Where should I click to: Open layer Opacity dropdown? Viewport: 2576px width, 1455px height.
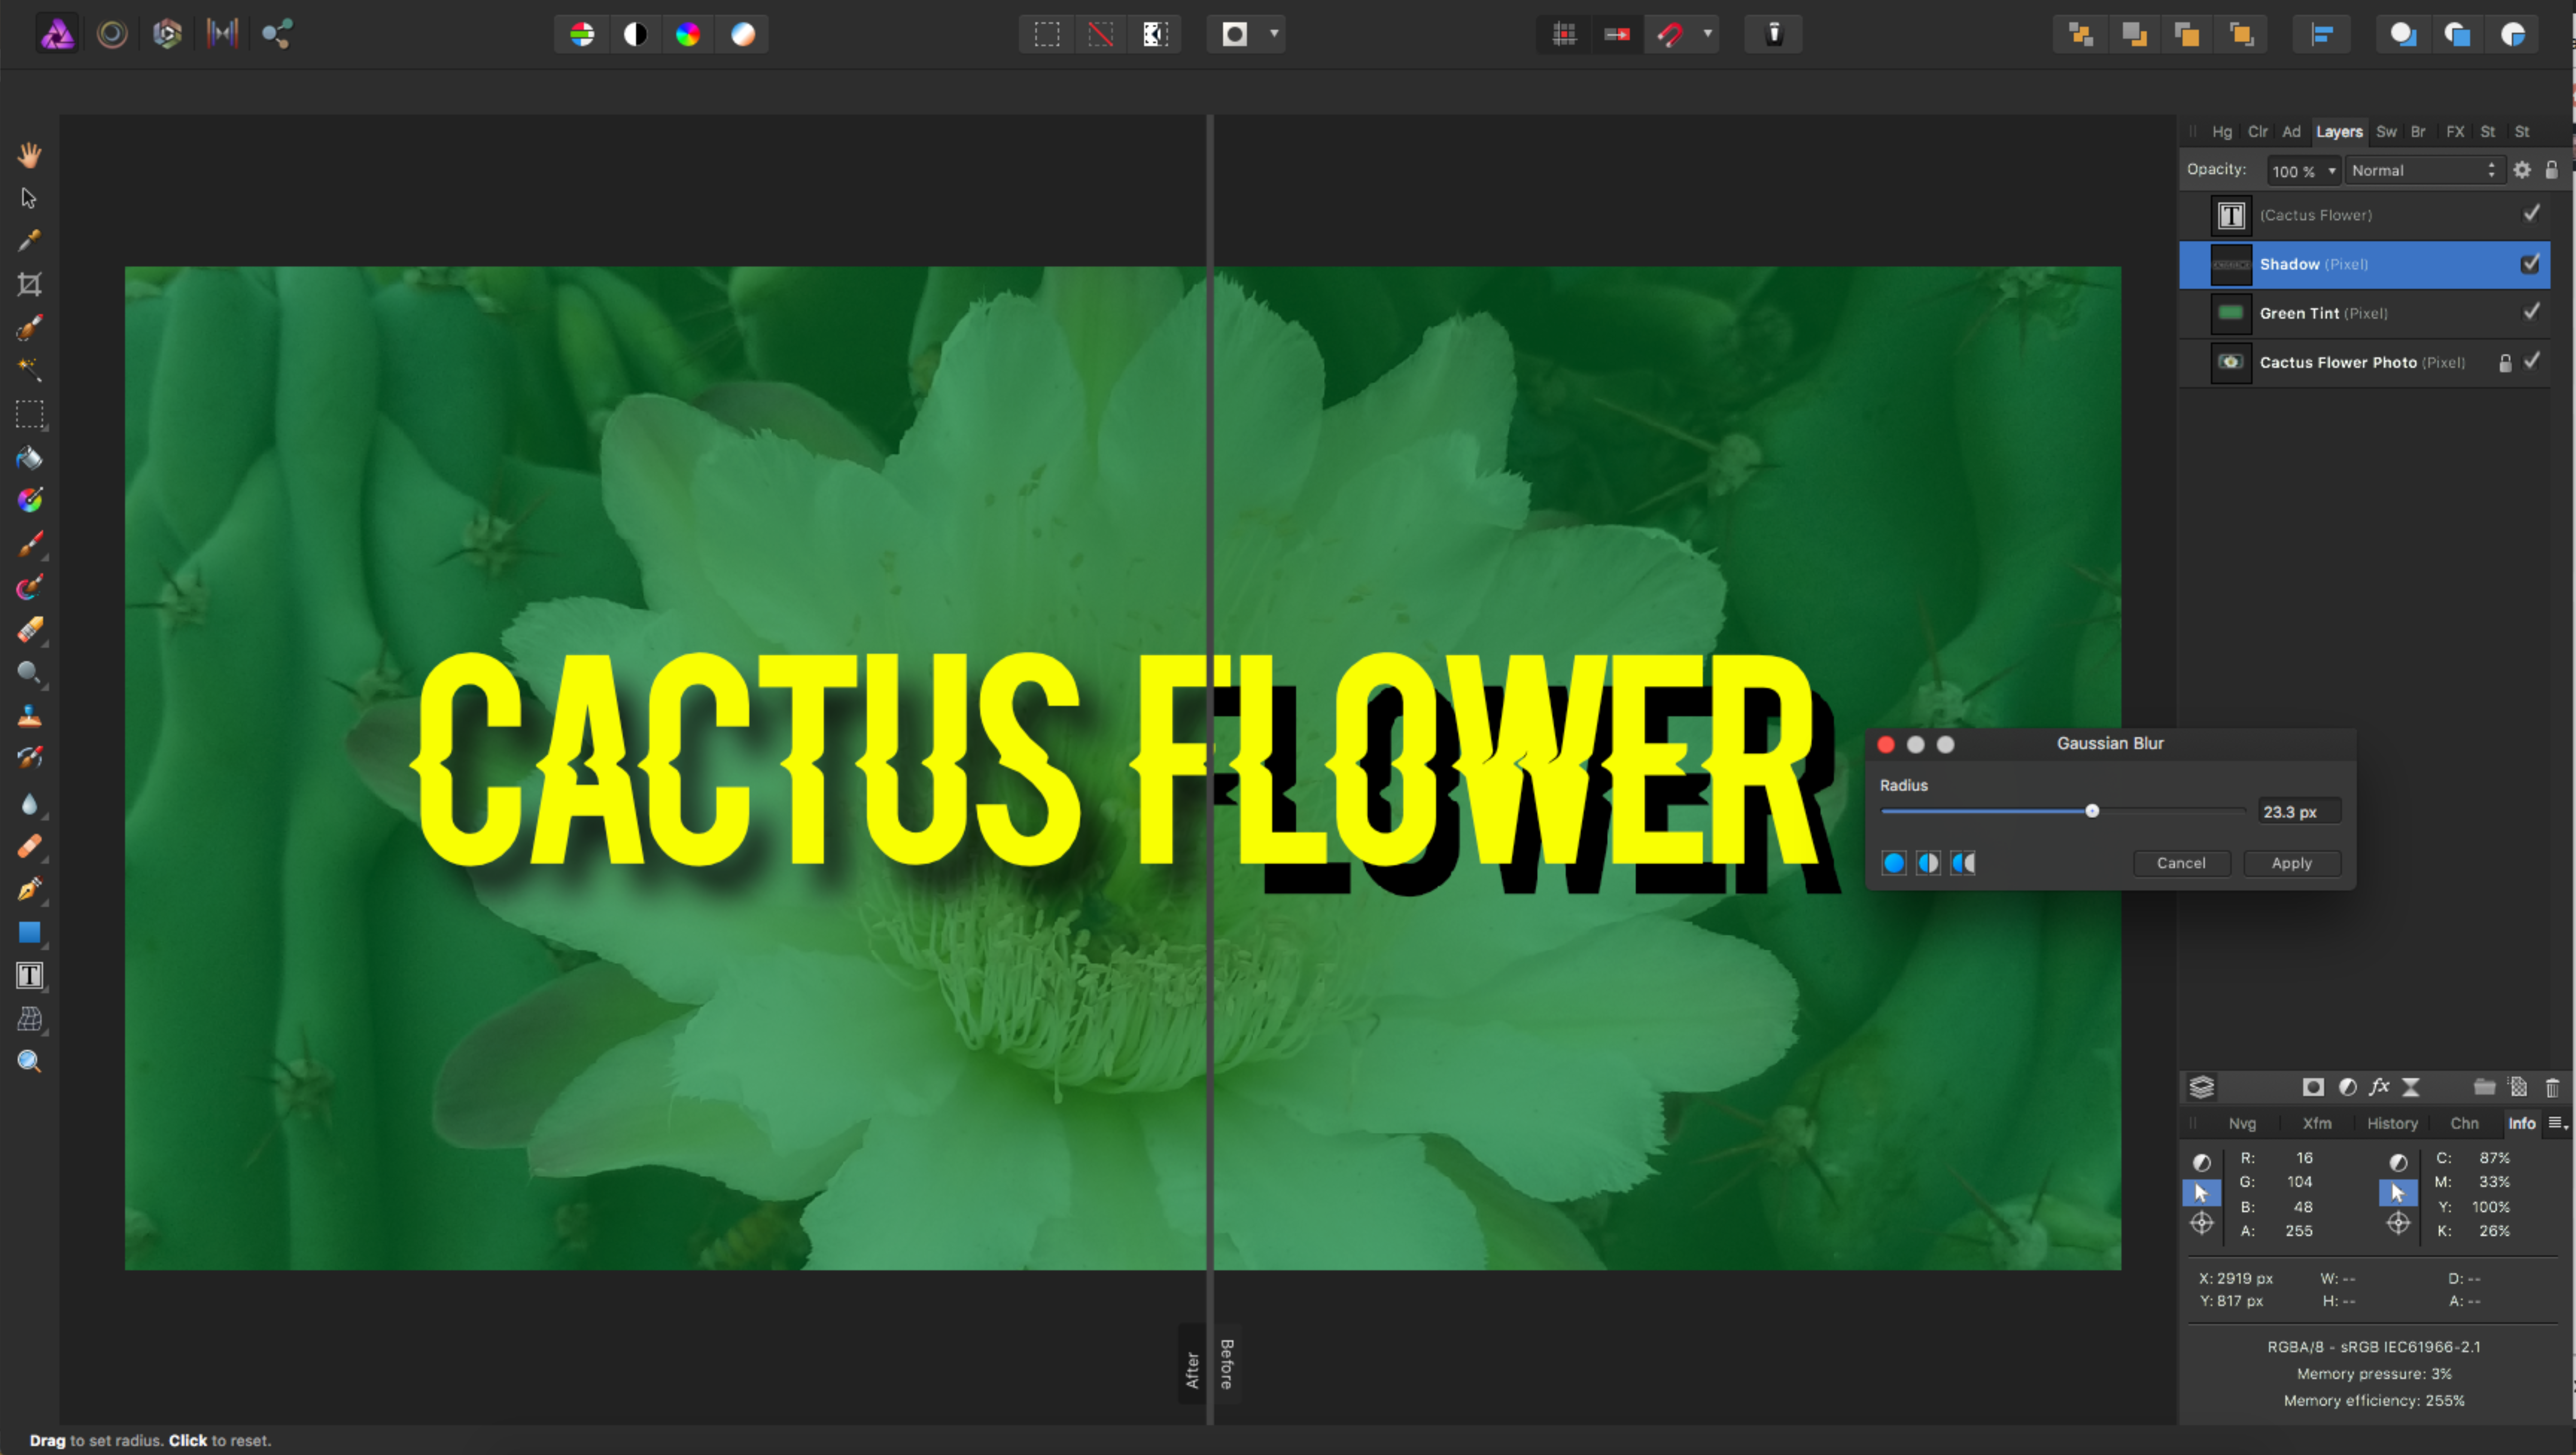coord(2332,171)
